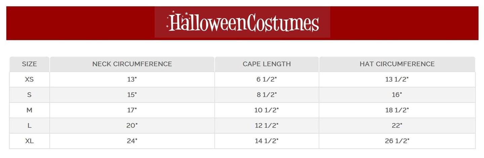Click the HAT CIRCUMFERENCE column header

point(397,64)
